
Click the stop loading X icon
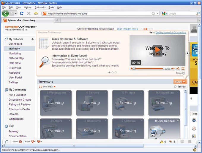[x=29, y=13]
